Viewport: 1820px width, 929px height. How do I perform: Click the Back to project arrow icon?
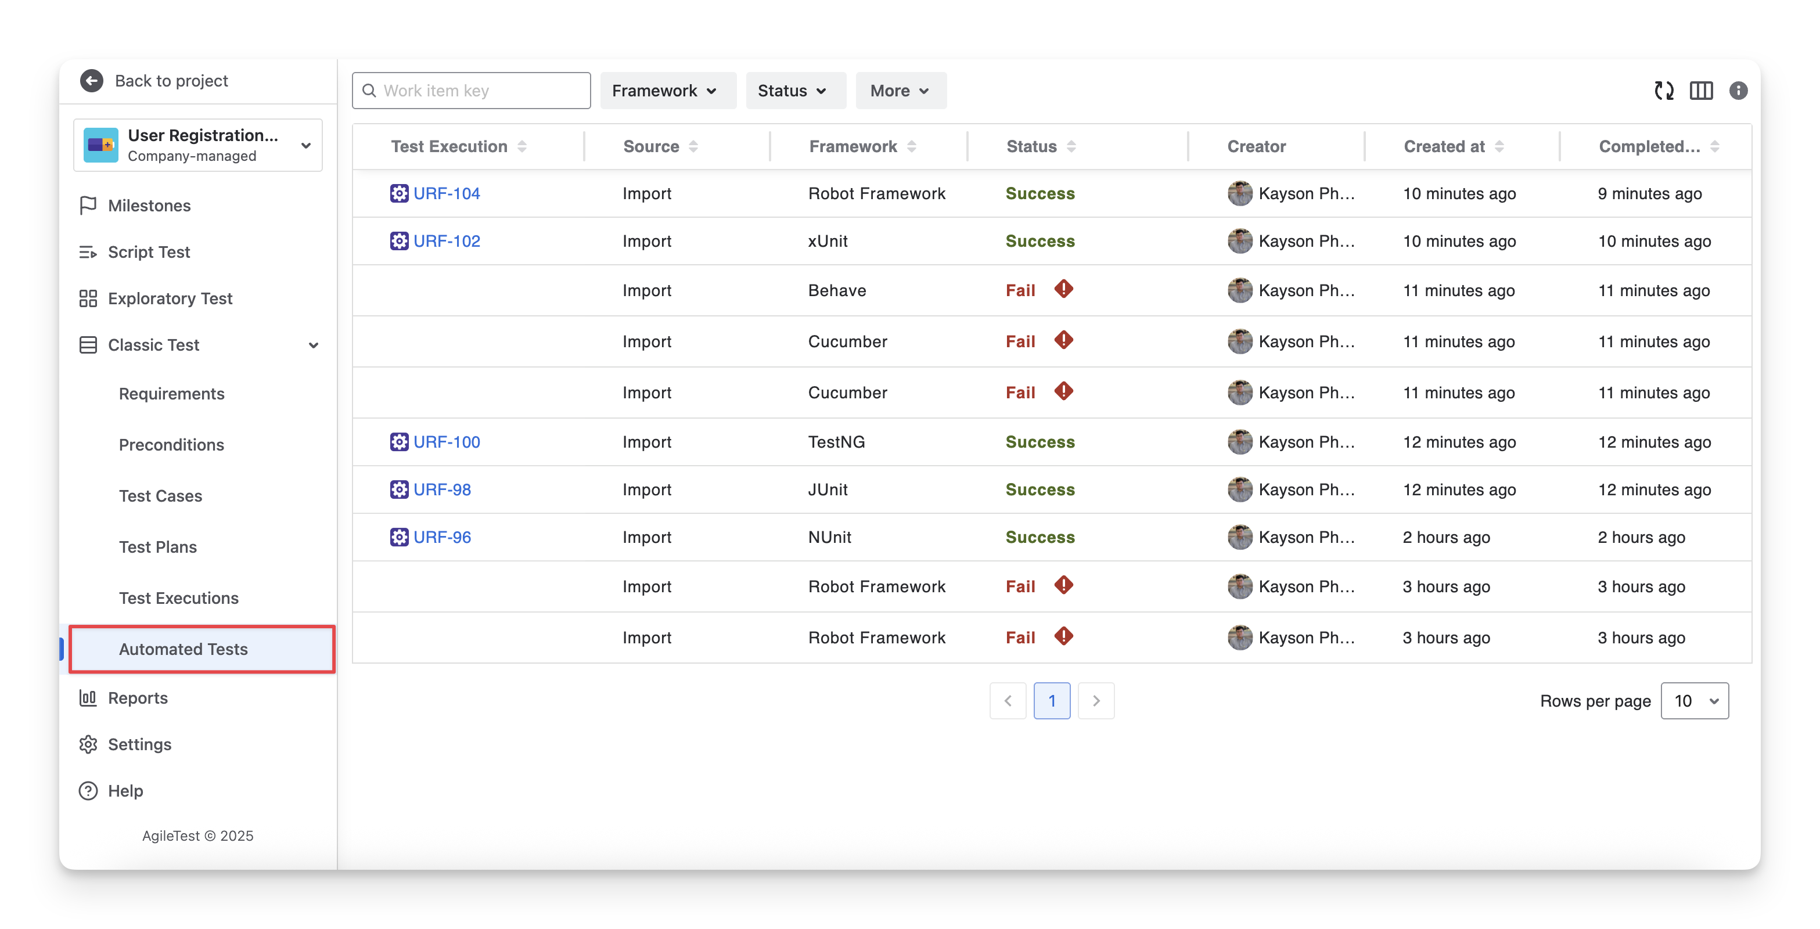[91, 81]
